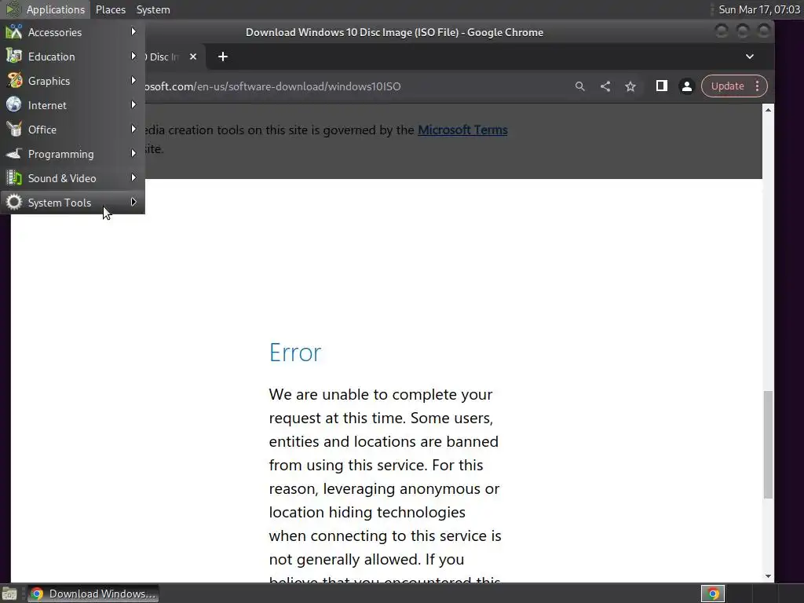Expand arrow next to Programming

pos(133,153)
